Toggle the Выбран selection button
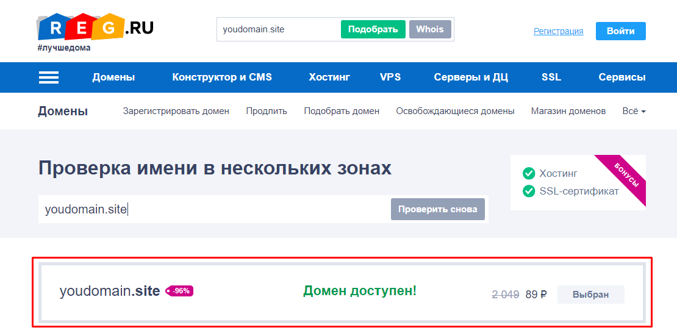The height and width of the screenshot is (333, 677). 590,295
